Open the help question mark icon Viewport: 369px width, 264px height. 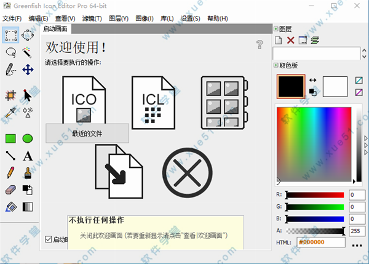260,44
